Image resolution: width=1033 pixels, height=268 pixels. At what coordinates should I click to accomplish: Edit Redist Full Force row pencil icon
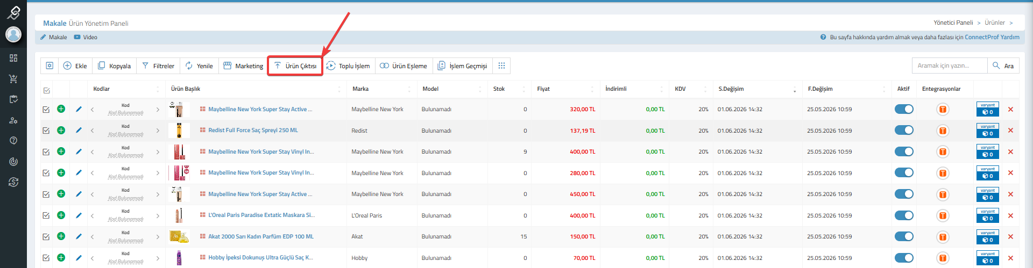(x=79, y=130)
